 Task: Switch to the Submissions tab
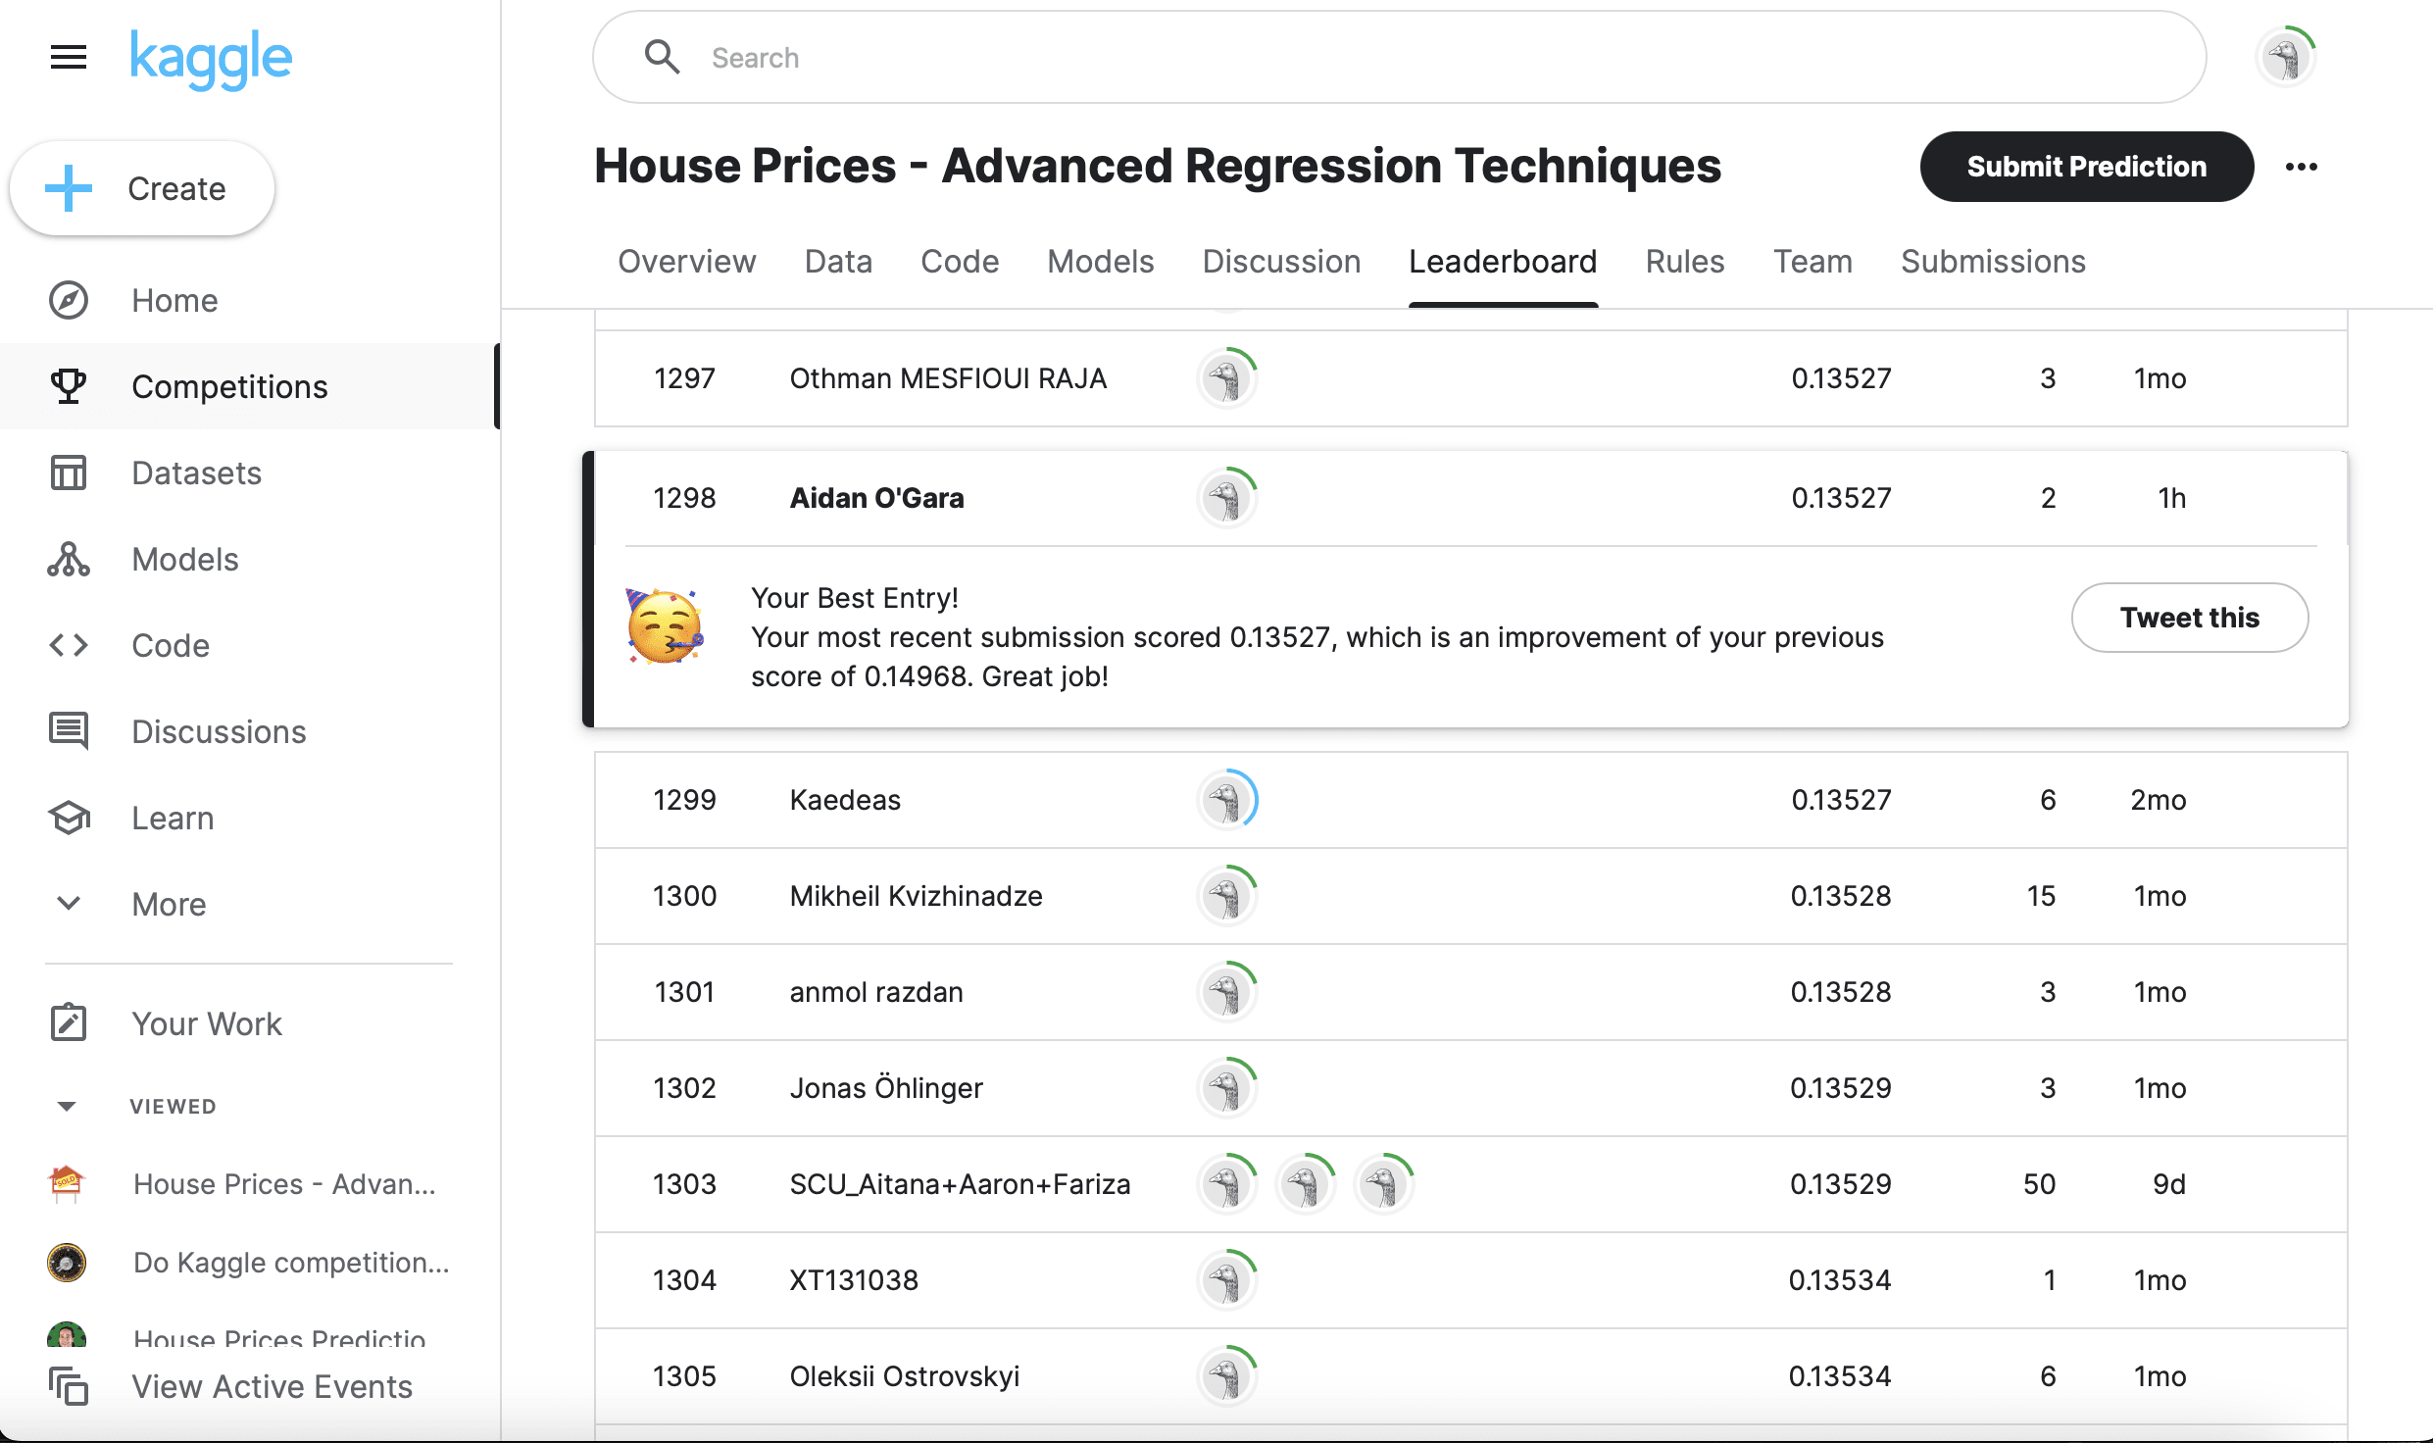1992,262
